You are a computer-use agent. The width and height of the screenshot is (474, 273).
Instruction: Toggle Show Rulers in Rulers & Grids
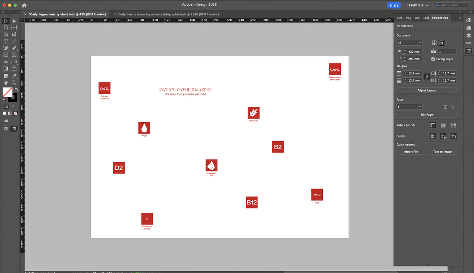(x=433, y=125)
